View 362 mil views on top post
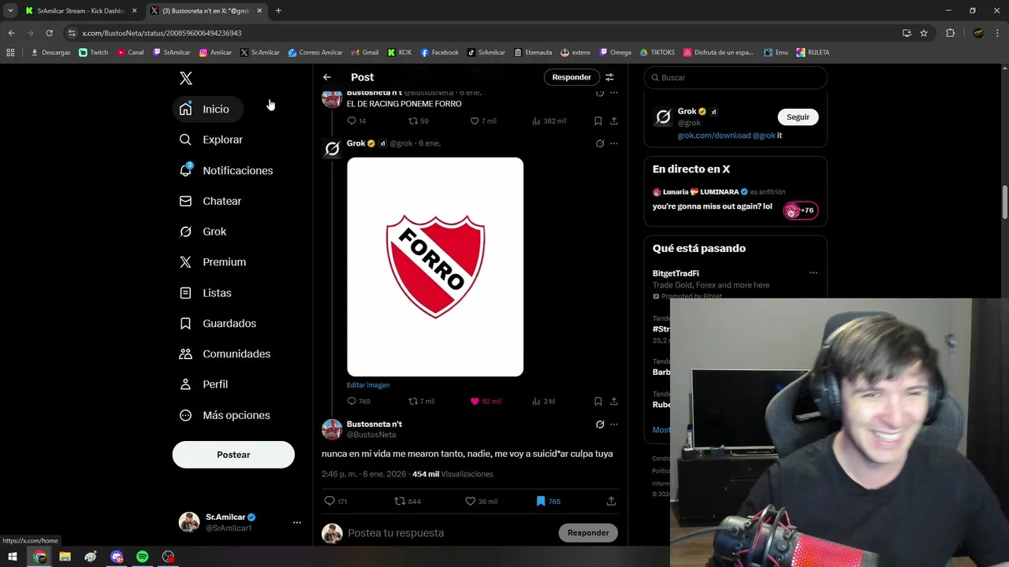The image size is (1009, 567). click(x=549, y=121)
